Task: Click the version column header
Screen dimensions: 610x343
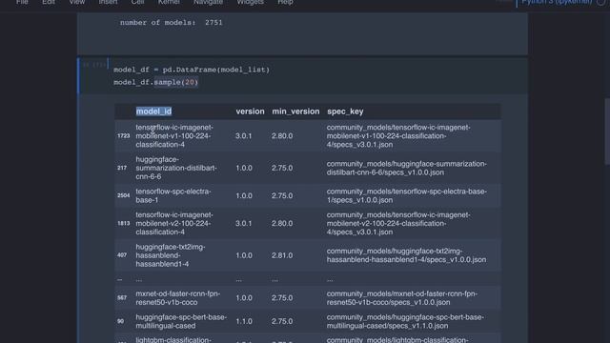Action: [x=250, y=111]
